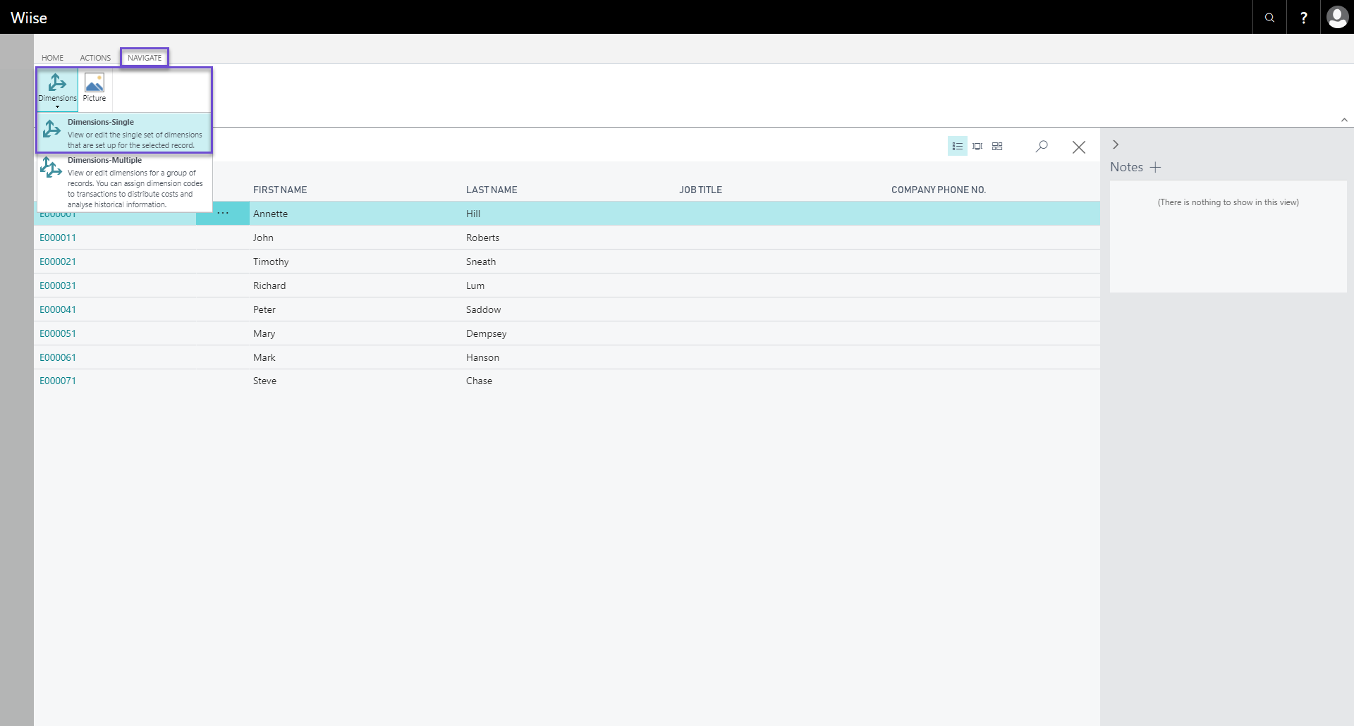Click the last name cell Lum
1354x726 pixels.
click(475, 285)
